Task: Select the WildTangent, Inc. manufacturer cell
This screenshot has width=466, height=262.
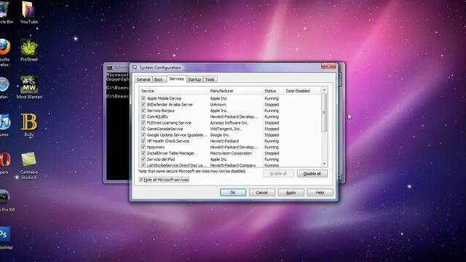Action: (x=225, y=129)
